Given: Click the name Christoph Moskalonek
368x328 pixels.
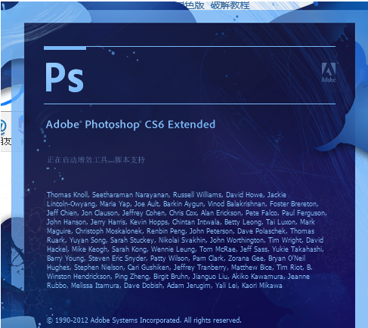Looking at the screenshot, I should [x=109, y=231].
